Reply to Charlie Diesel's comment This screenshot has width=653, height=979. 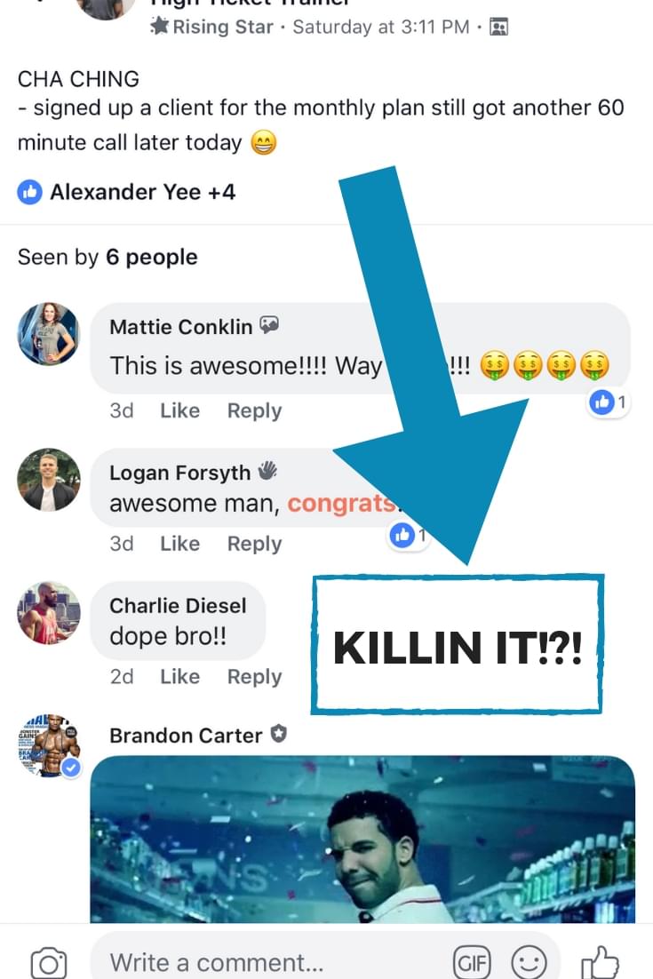254,677
